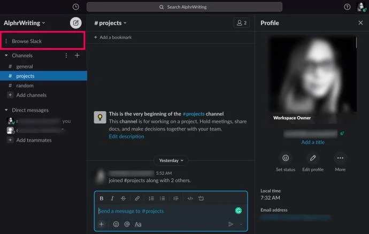This screenshot has height=234, width=369.
Task: Open the Grammarly icon in composer
Action: [x=239, y=210]
